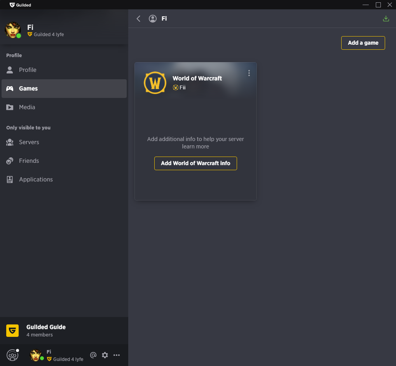396x366 pixels.
Task: Click Add World of Warcraft info button
Action: click(195, 163)
